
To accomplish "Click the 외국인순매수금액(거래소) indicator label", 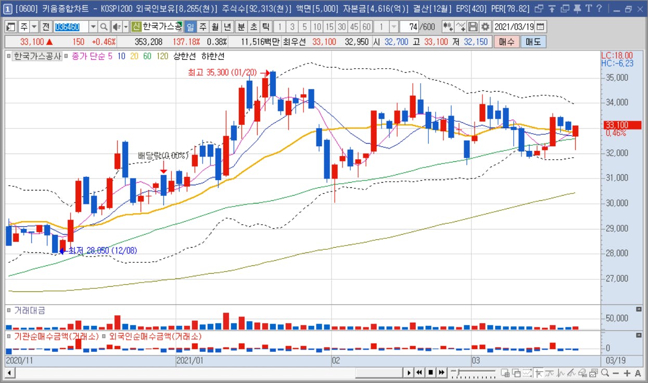I will (155, 337).
